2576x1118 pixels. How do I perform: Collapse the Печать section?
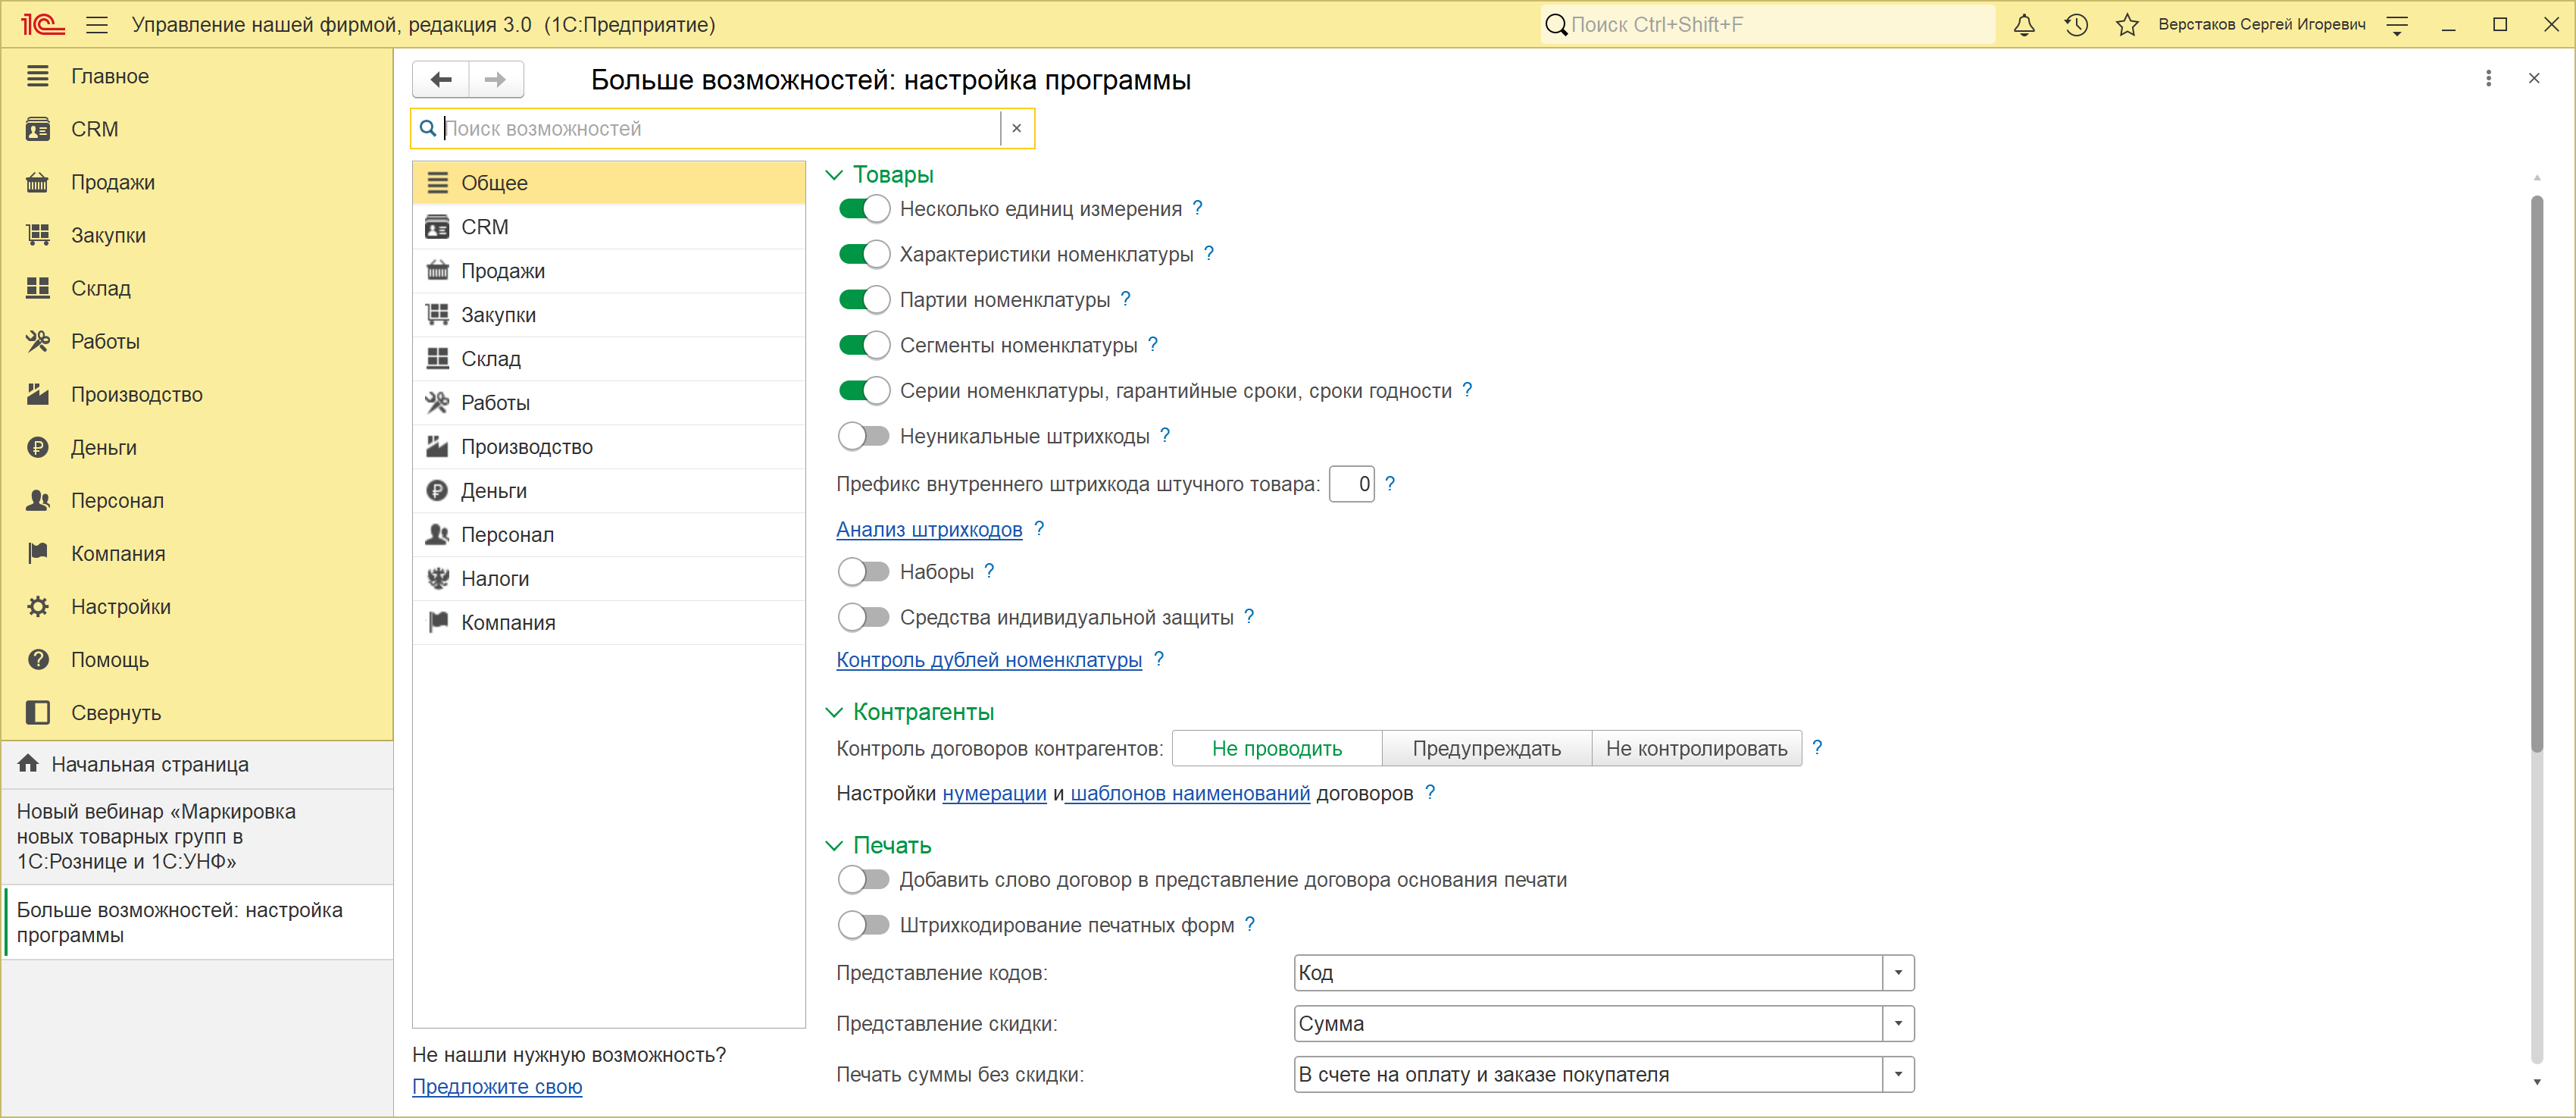point(834,846)
